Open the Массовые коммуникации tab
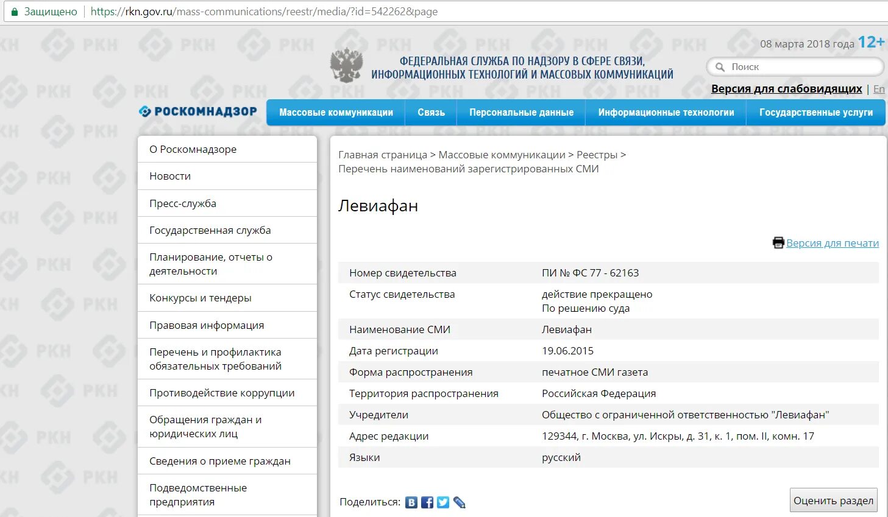The image size is (888, 517). click(336, 113)
